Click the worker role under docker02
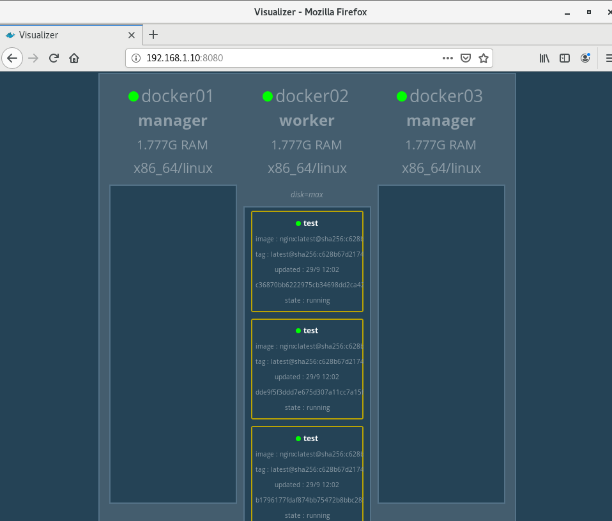Image resolution: width=612 pixels, height=521 pixels. click(307, 121)
